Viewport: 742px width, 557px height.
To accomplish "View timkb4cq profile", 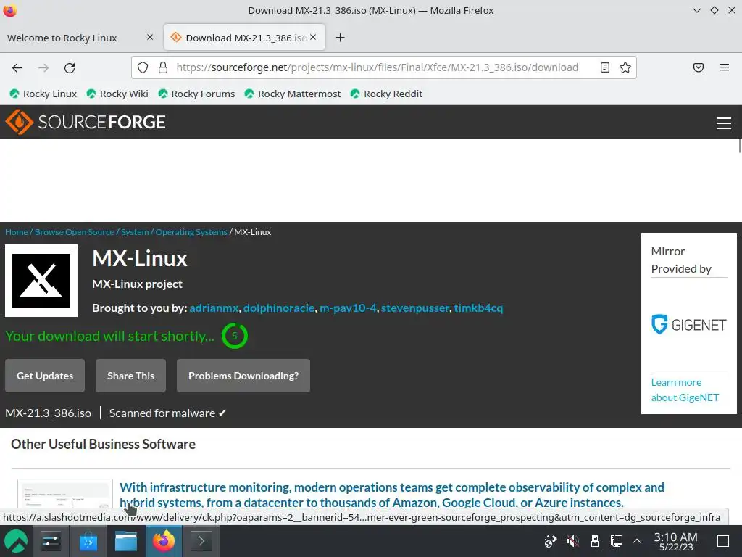I will coord(478,308).
